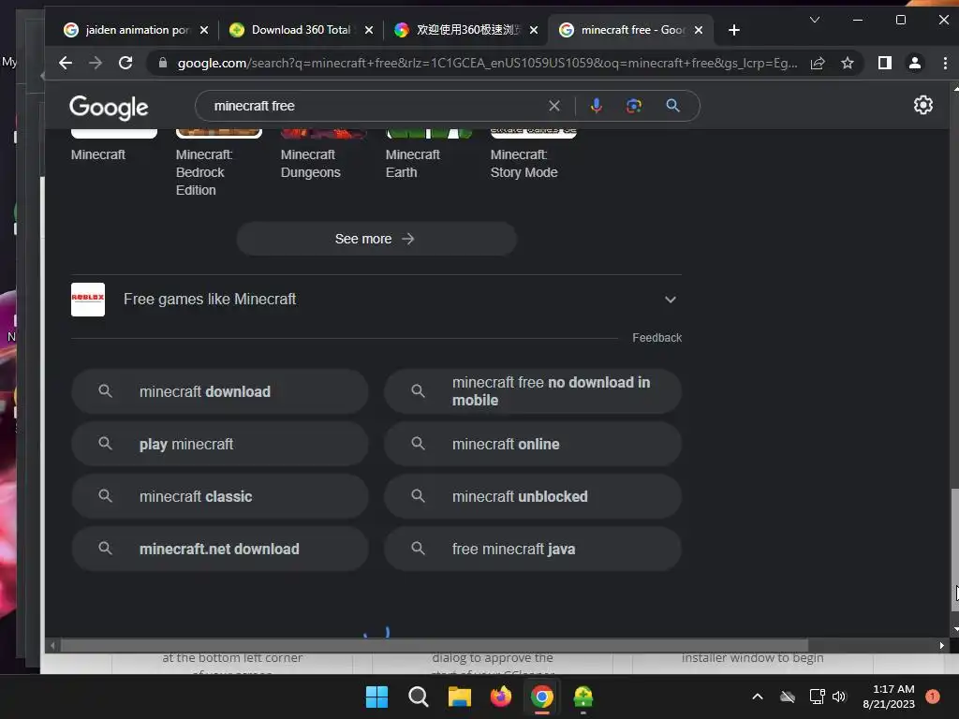Open the green installer taskbar app
The height and width of the screenshot is (719, 959).
tap(583, 697)
